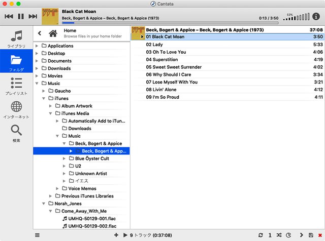This screenshot has height=241, width=325.
Task: Select track 04 Superstition
Action: click(227, 60)
